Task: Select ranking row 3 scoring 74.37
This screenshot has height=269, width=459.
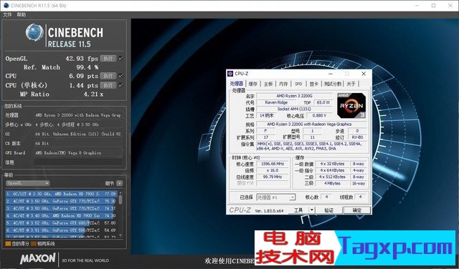Action: 62,208
